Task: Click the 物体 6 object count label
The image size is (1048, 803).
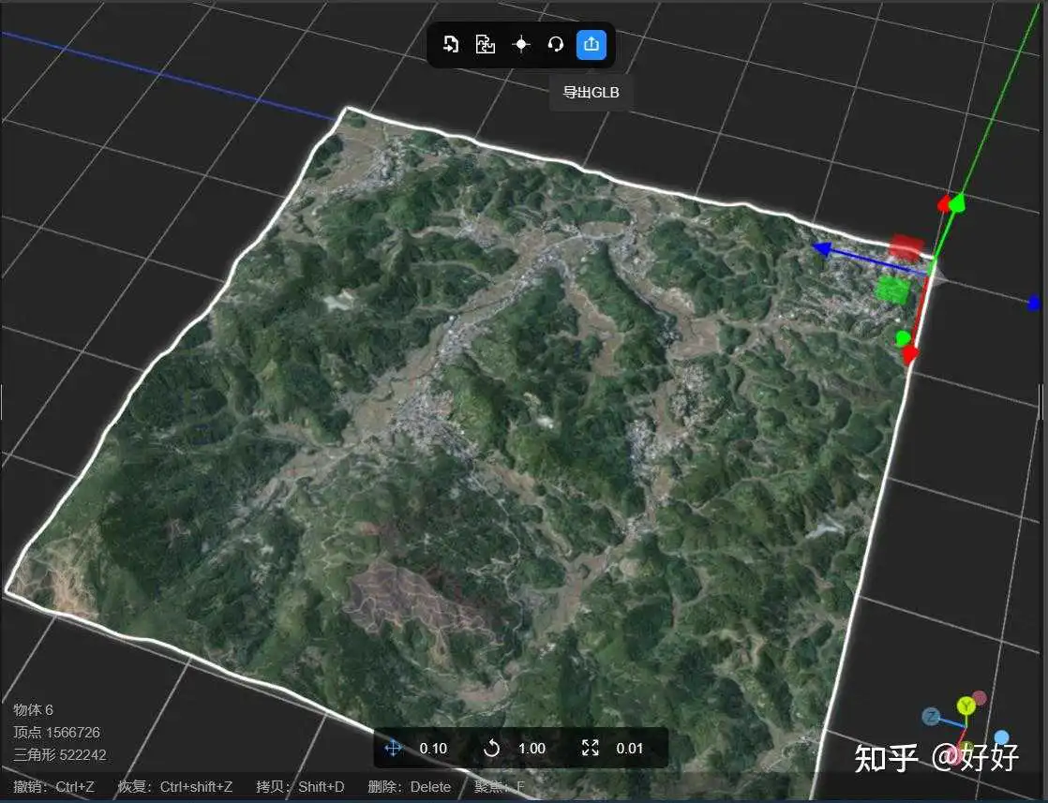Action: [33, 709]
